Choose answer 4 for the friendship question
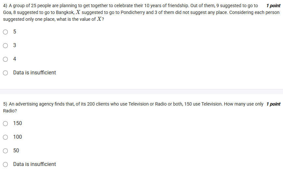Viewport: 283px width, 177px height. [6, 59]
